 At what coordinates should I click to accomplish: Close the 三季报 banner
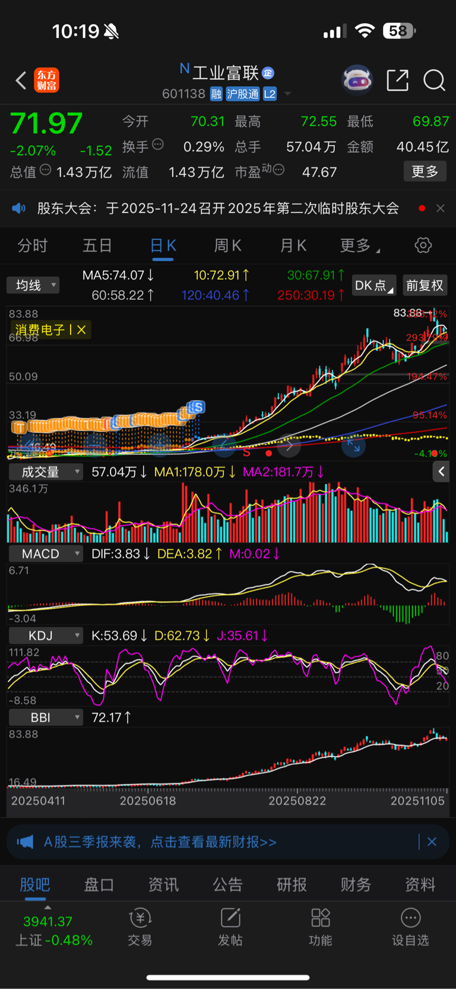point(432,842)
